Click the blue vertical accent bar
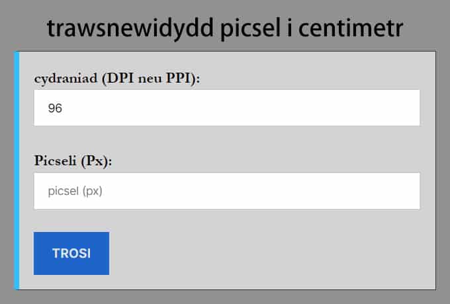This screenshot has height=304, width=450. (x=17, y=170)
